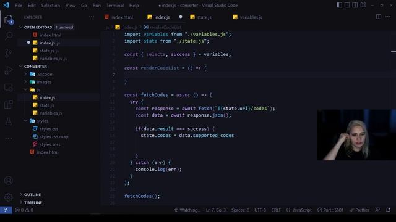Open the Testing flask view

(8, 121)
